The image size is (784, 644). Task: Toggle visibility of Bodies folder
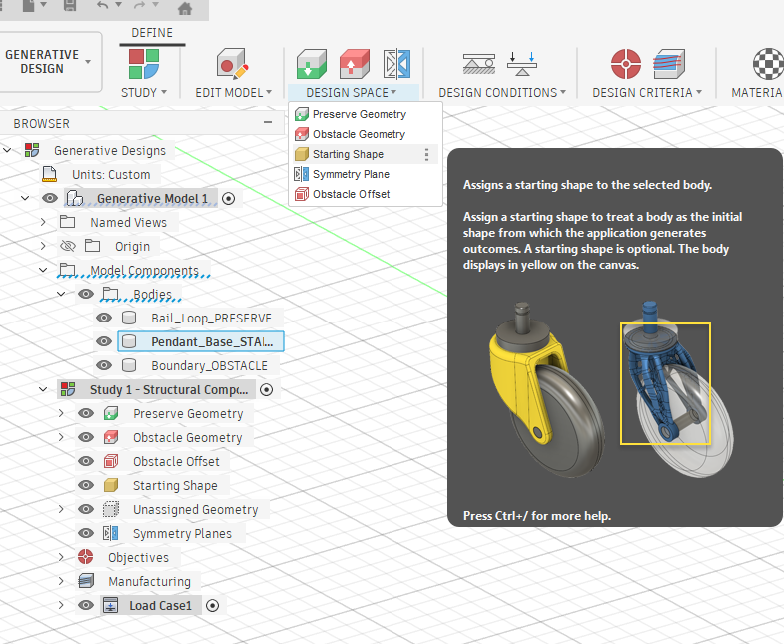pyautogui.click(x=86, y=294)
